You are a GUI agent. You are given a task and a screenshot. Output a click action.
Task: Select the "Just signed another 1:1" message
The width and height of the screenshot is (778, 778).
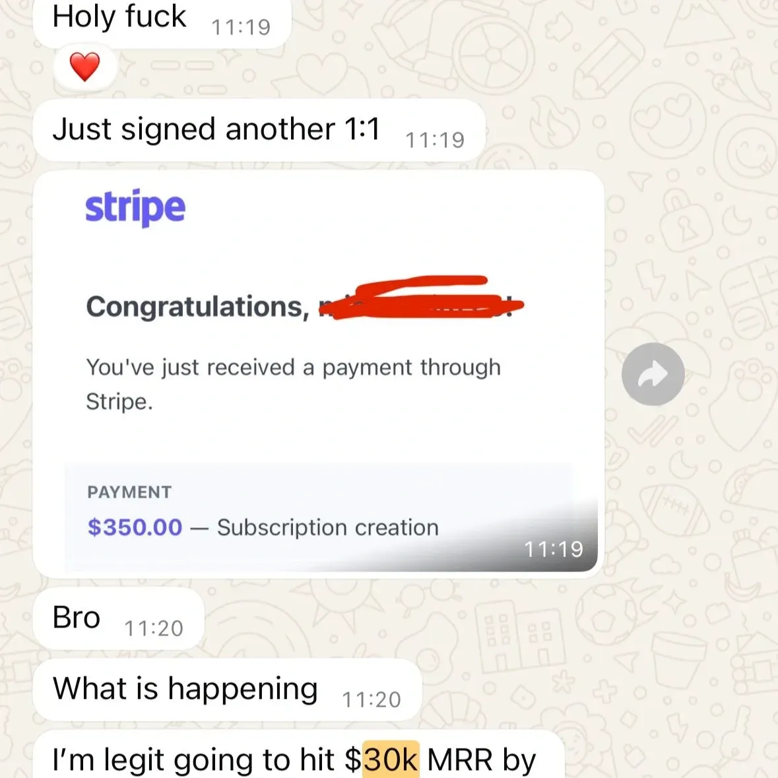coord(259,130)
